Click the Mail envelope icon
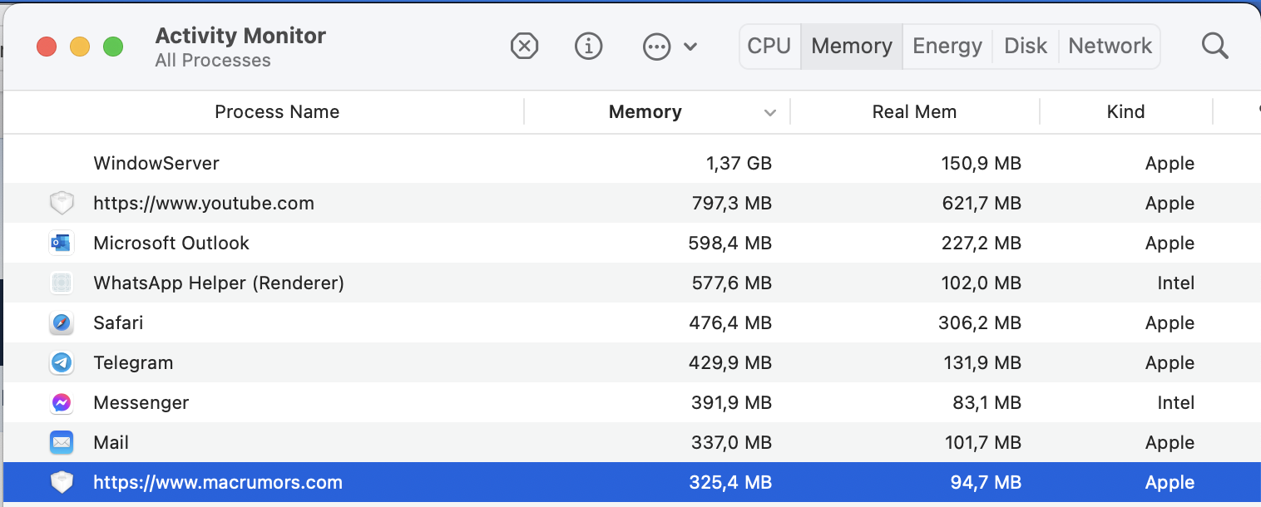This screenshot has width=1261, height=507. (x=62, y=443)
